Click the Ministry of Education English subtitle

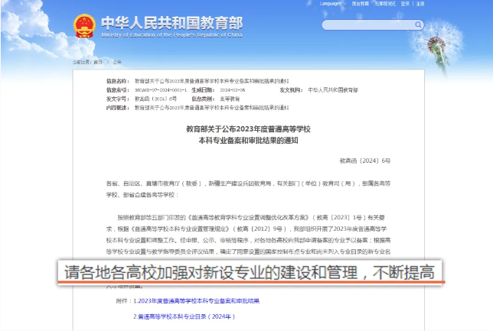(168, 34)
